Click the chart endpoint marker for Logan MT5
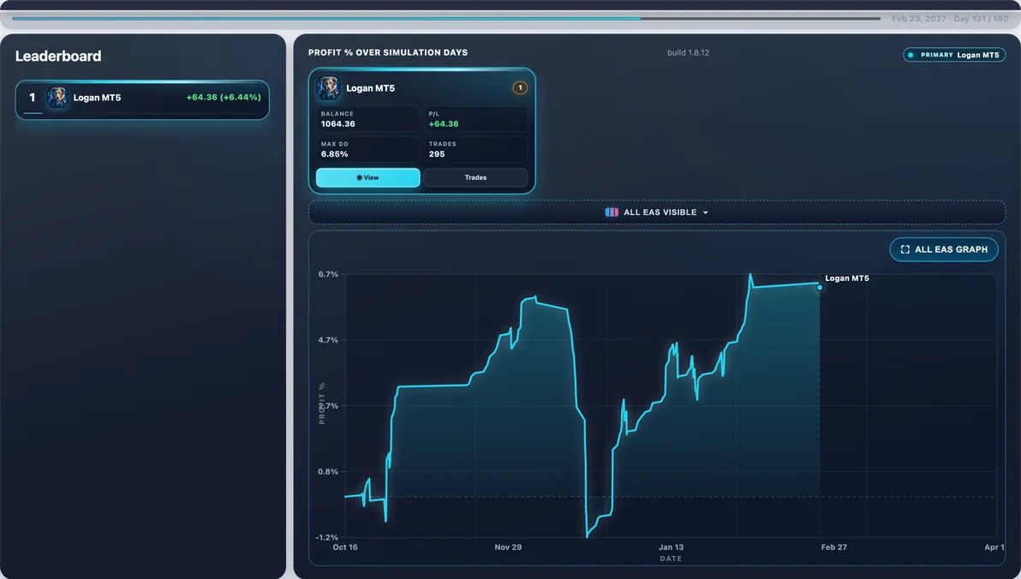The height and width of the screenshot is (579, 1021). pos(819,287)
